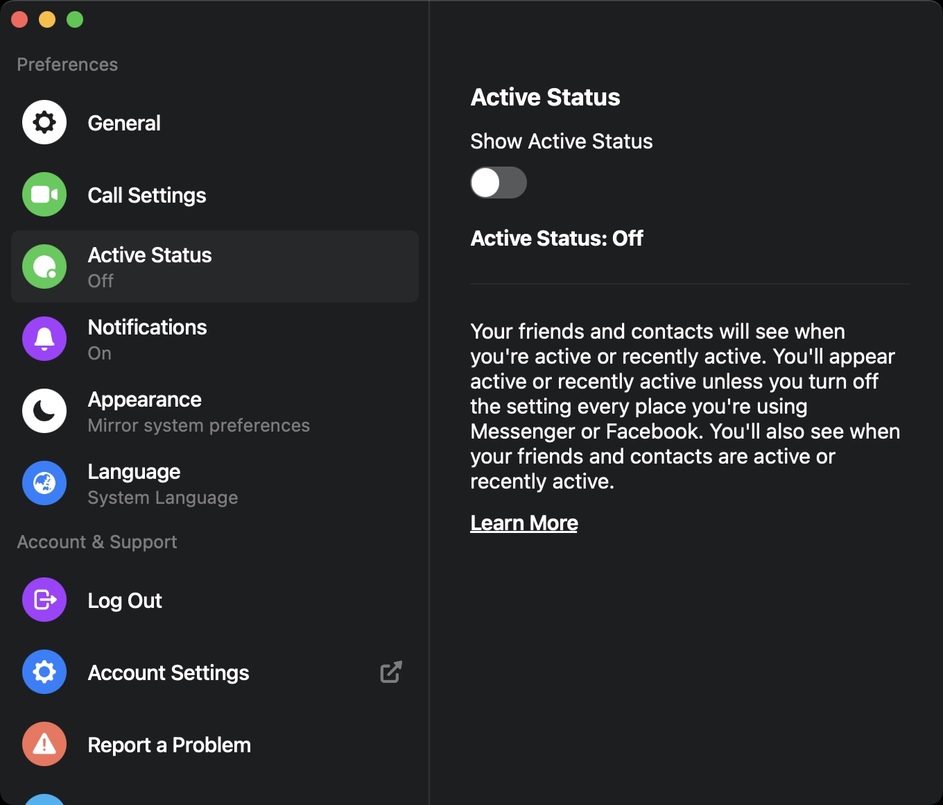Click the Report a Problem label

(169, 745)
